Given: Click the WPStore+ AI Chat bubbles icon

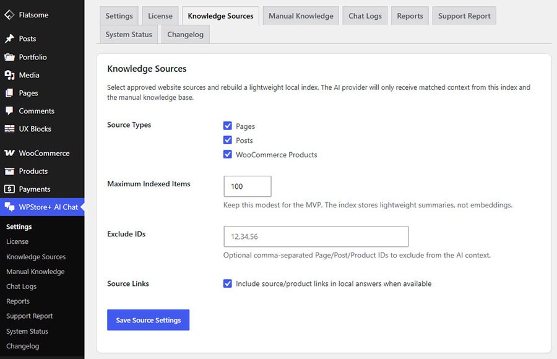Looking at the screenshot, I should 9,207.
